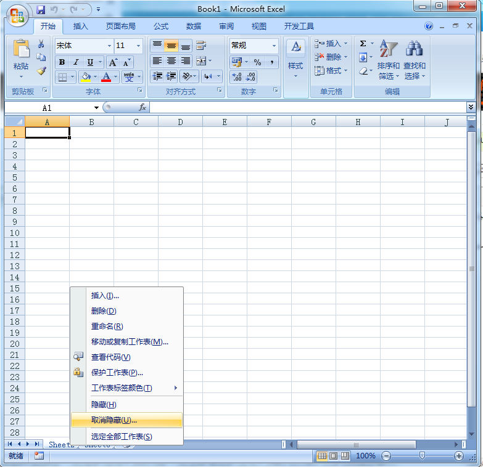Click the Copy icon in clipboard group

(41, 57)
